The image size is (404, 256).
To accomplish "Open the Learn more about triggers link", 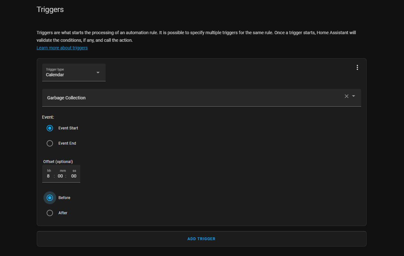I will pyautogui.click(x=62, y=48).
